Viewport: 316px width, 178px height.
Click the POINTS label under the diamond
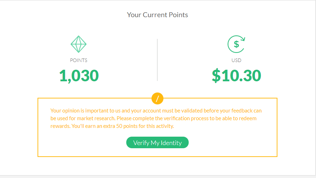[x=79, y=60]
